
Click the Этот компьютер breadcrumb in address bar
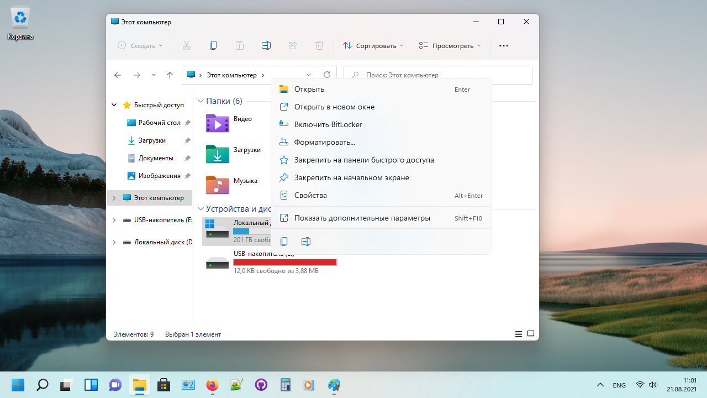232,75
